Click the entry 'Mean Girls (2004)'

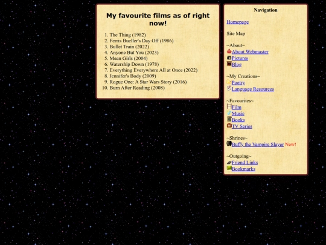128,58
